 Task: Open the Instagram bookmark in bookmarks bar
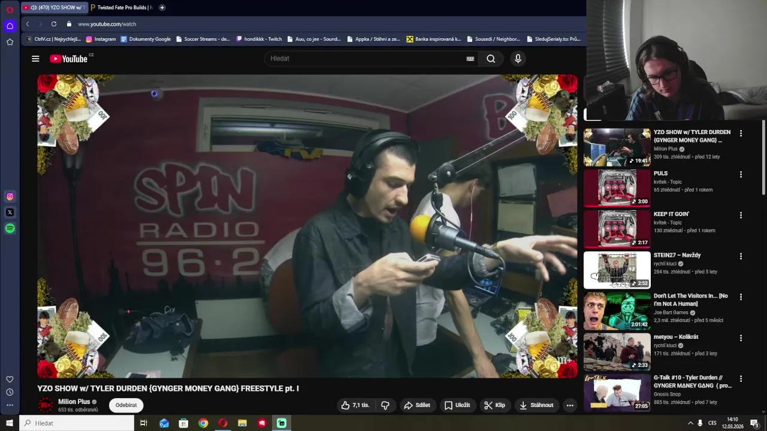(101, 39)
